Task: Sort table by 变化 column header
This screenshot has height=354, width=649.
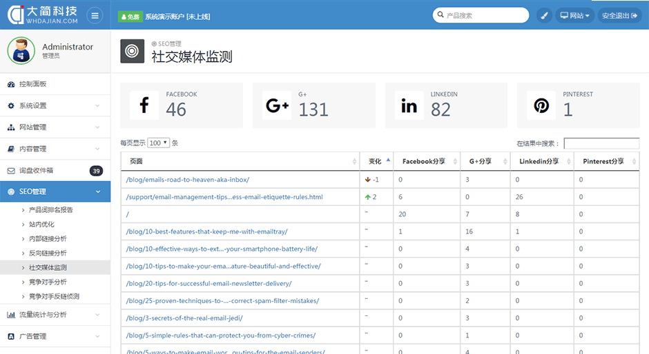Action: (x=376, y=162)
